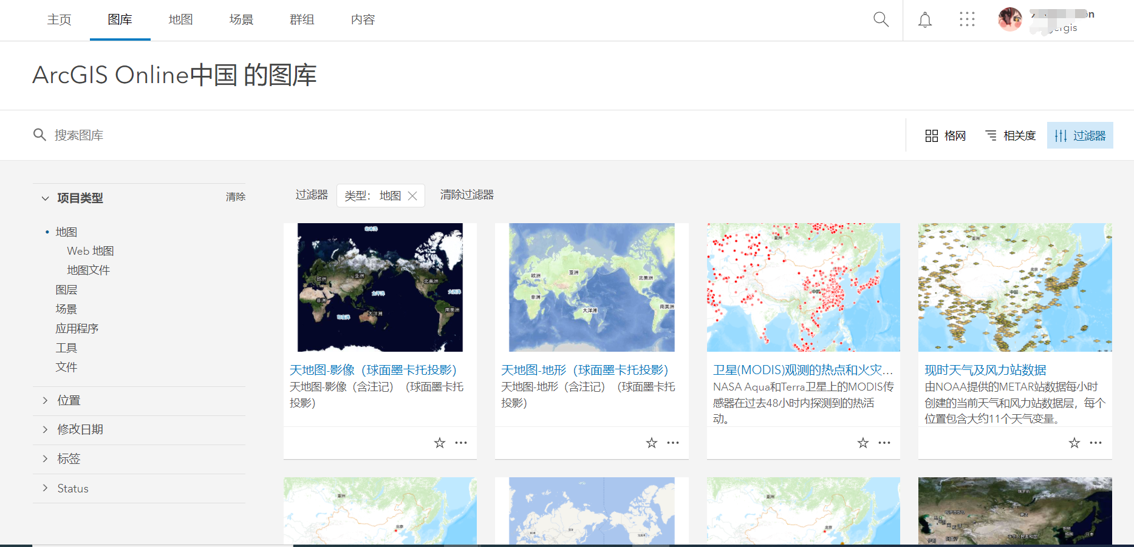Screen dimensions: 1134x547
Task: Favorite the 现时天气及风力站数据 card
Action: (1074, 443)
